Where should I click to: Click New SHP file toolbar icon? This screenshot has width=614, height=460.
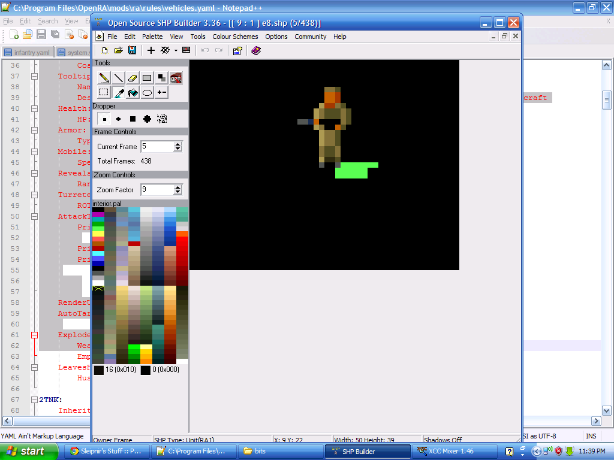[x=104, y=50]
